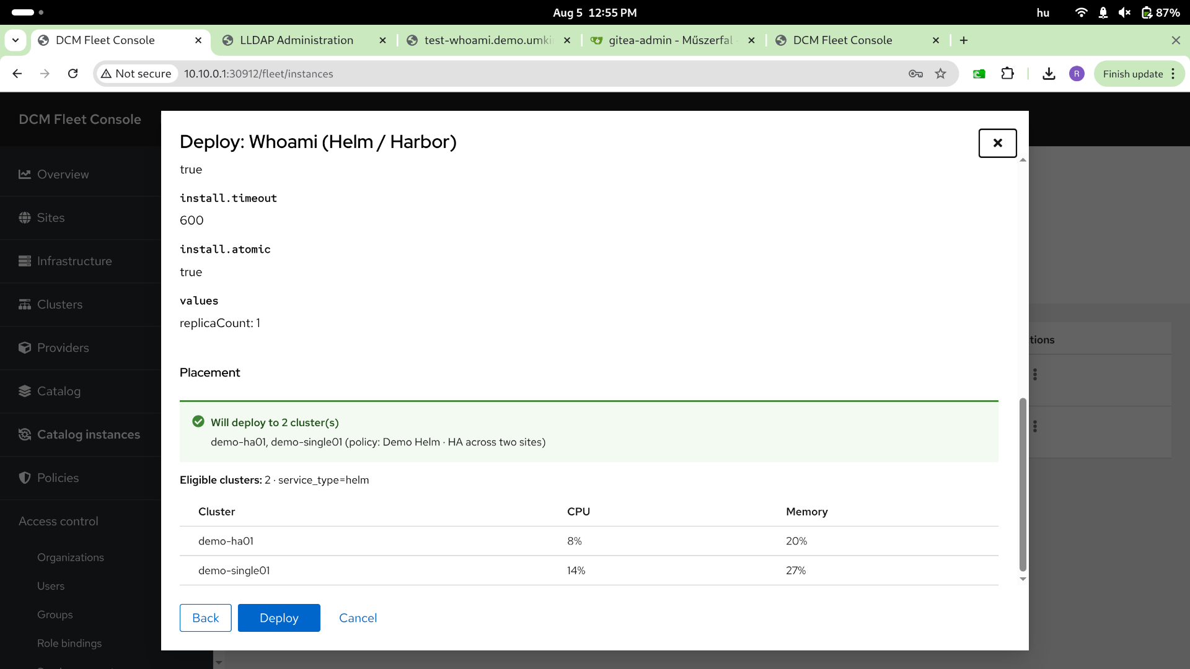Open the green extension icon in toolbar
The width and height of the screenshot is (1190, 669).
[979, 74]
